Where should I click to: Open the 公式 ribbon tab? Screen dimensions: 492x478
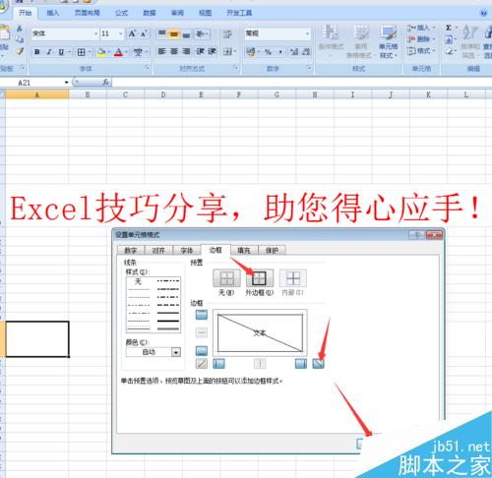(121, 13)
